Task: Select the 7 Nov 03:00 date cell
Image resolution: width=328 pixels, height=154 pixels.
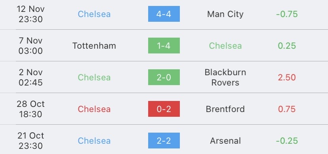Action: [31, 46]
